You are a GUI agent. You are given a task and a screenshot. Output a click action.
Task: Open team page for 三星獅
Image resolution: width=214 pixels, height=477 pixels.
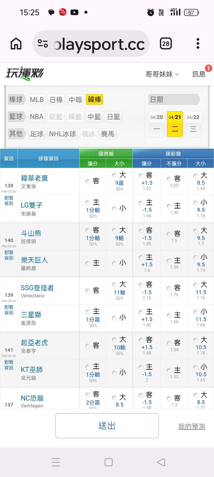click(x=31, y=315)
